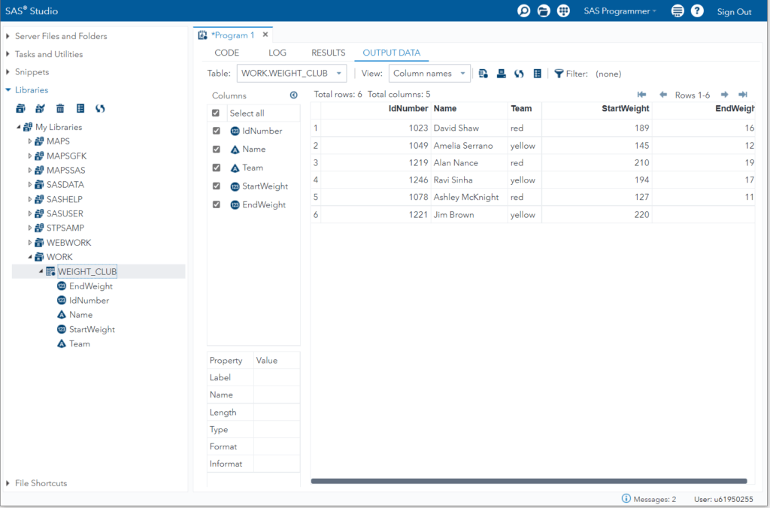This screenshot has height=508, width=770.
Task: Select the STPSAMP library in tree
Action: [65, 228]
